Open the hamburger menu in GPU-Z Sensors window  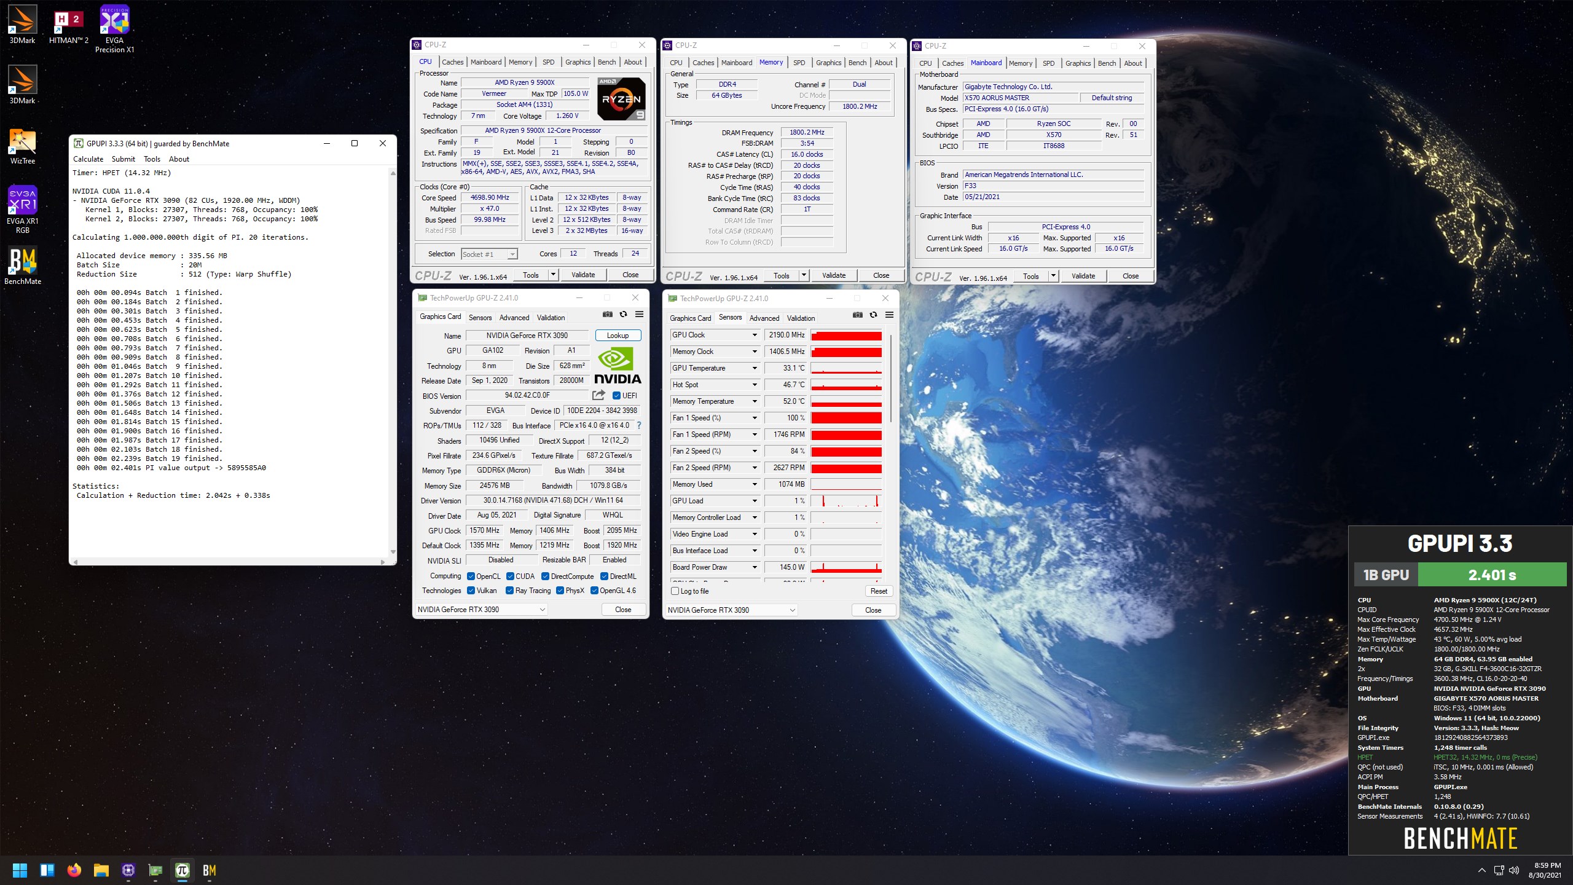point(889,315)
